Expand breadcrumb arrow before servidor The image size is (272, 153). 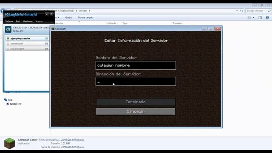tap(76, 11)
